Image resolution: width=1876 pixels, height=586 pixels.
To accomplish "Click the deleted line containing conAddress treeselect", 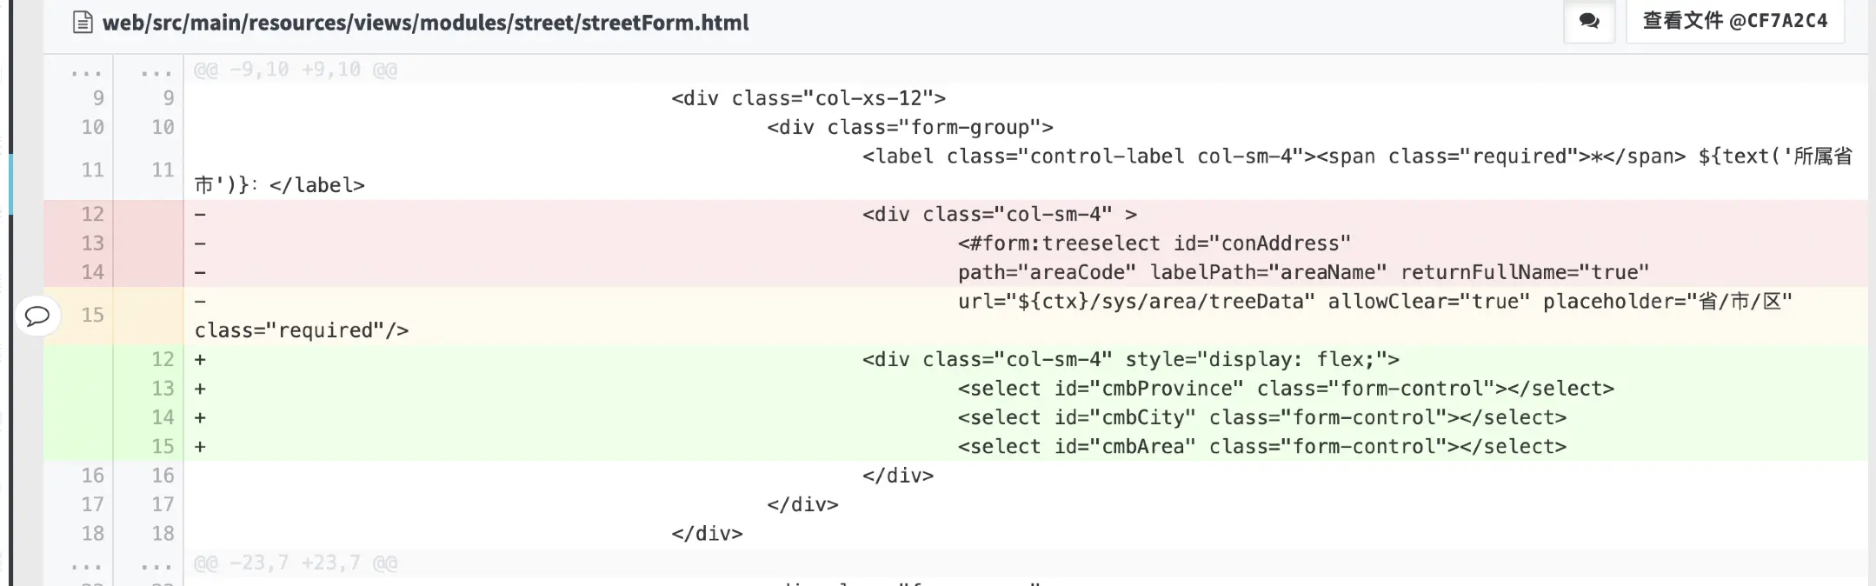I will point(1154,243).
